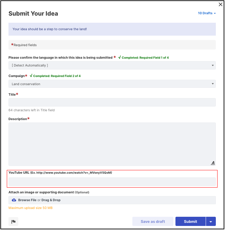
Task: Open the Detect Automatically language dropdown
Action: tap(112, 65)
